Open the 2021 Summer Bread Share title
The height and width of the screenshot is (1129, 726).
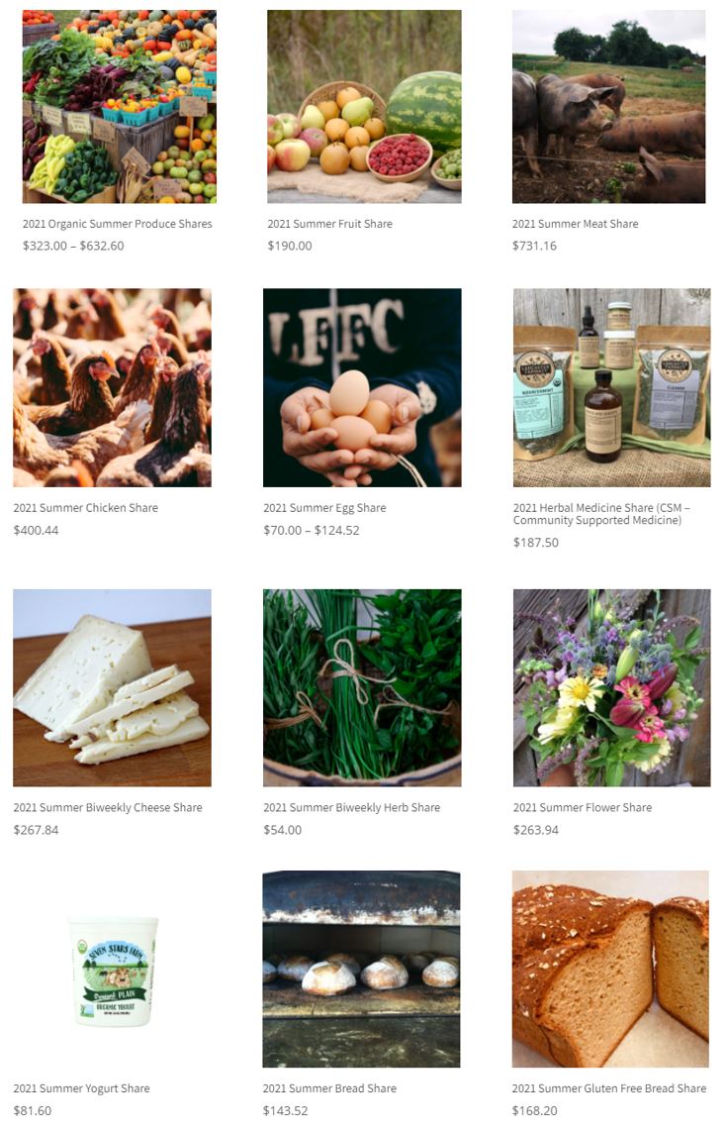click(330, 1088)
